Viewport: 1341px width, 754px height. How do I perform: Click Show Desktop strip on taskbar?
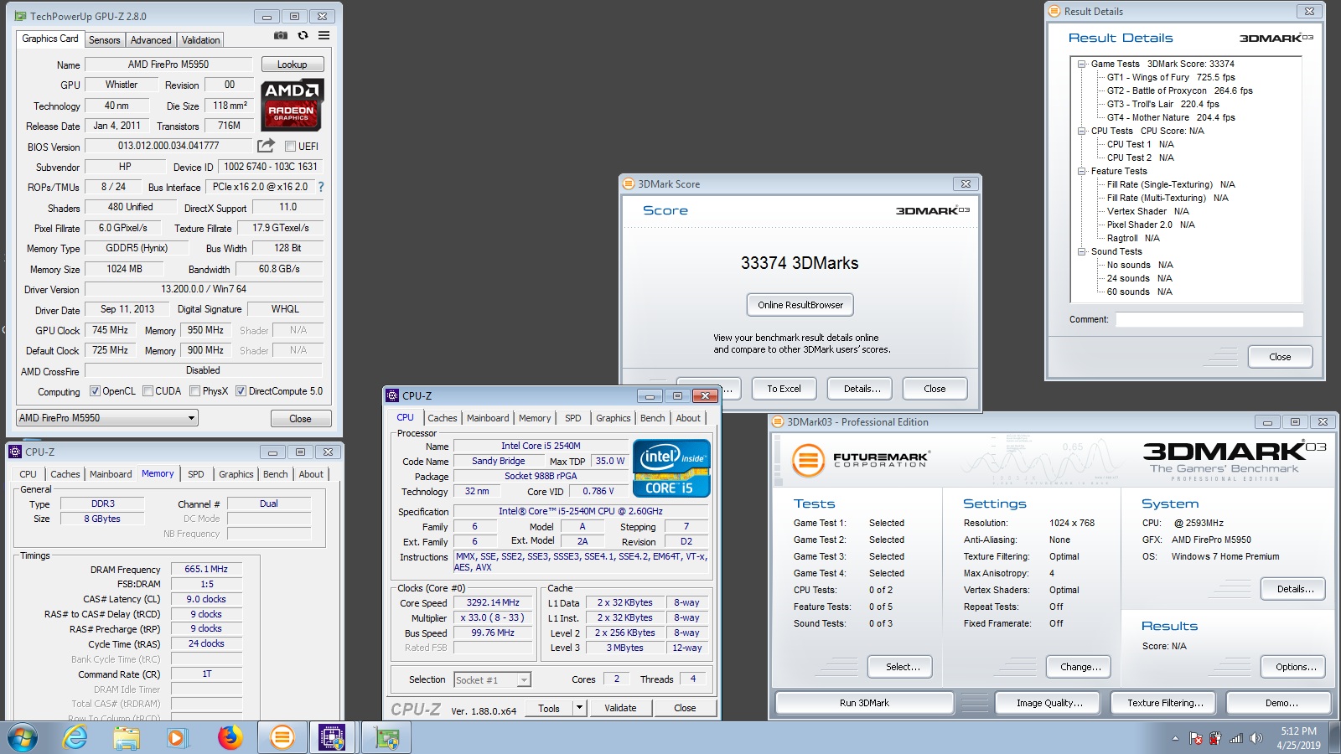pos(1335,738)
